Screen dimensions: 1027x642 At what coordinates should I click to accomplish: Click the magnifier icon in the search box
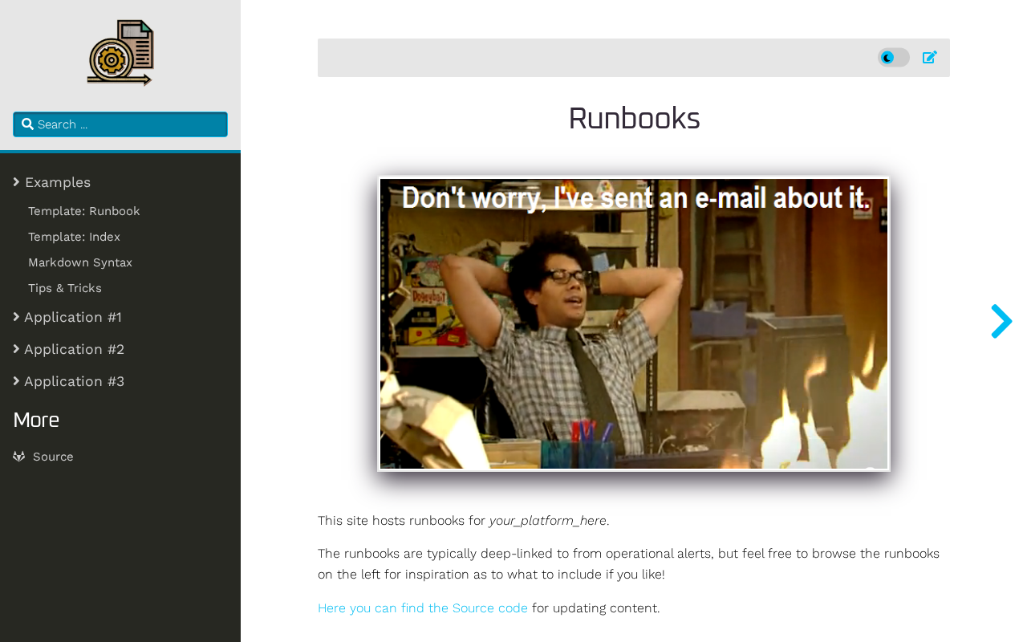tap(27, 124)
